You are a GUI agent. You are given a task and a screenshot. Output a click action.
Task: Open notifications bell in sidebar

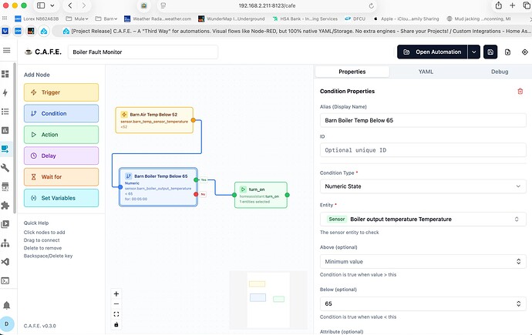(6, 306)
